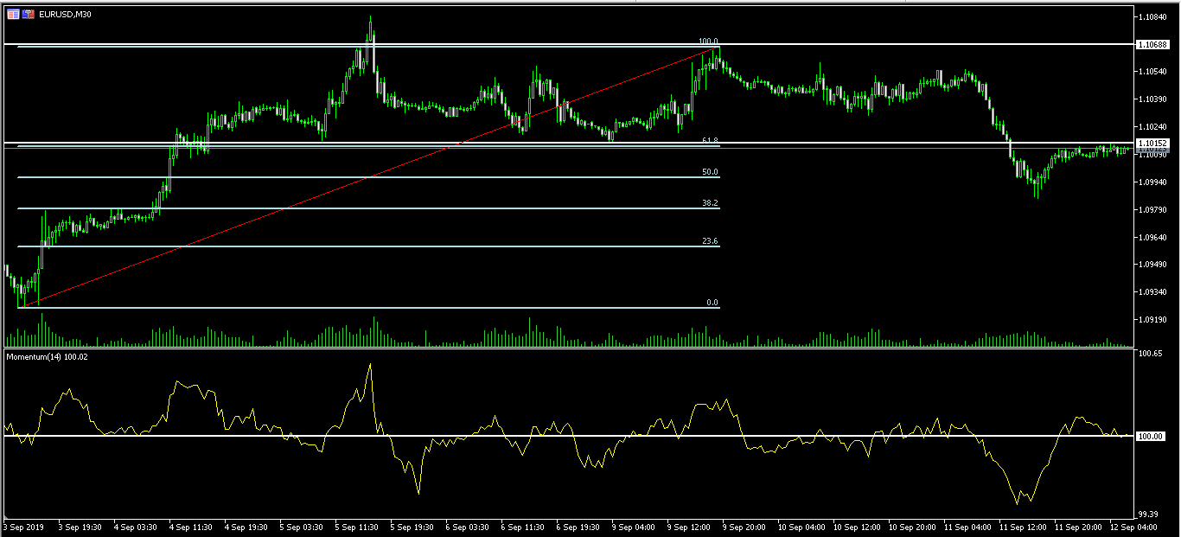
Task: Click the 11 Sep 04:00 time label
Action: point(967,526)
